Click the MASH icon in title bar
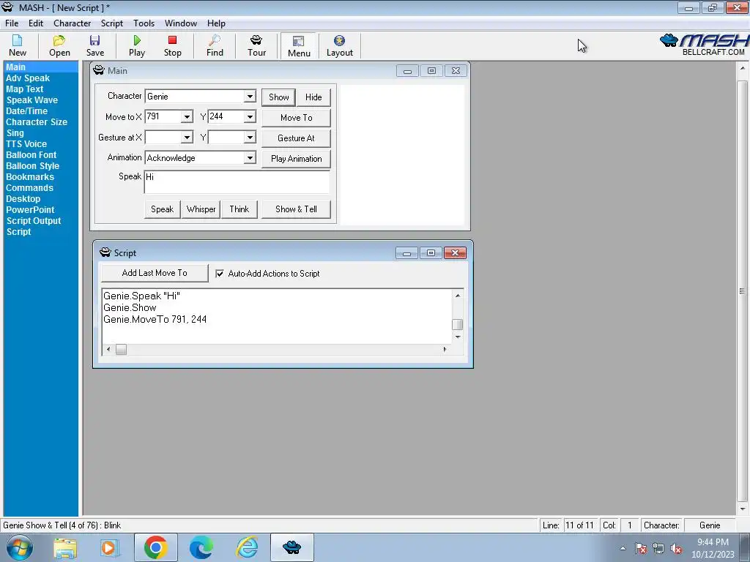750x562 pixels. pyautogui.click(x=7, y=7)
